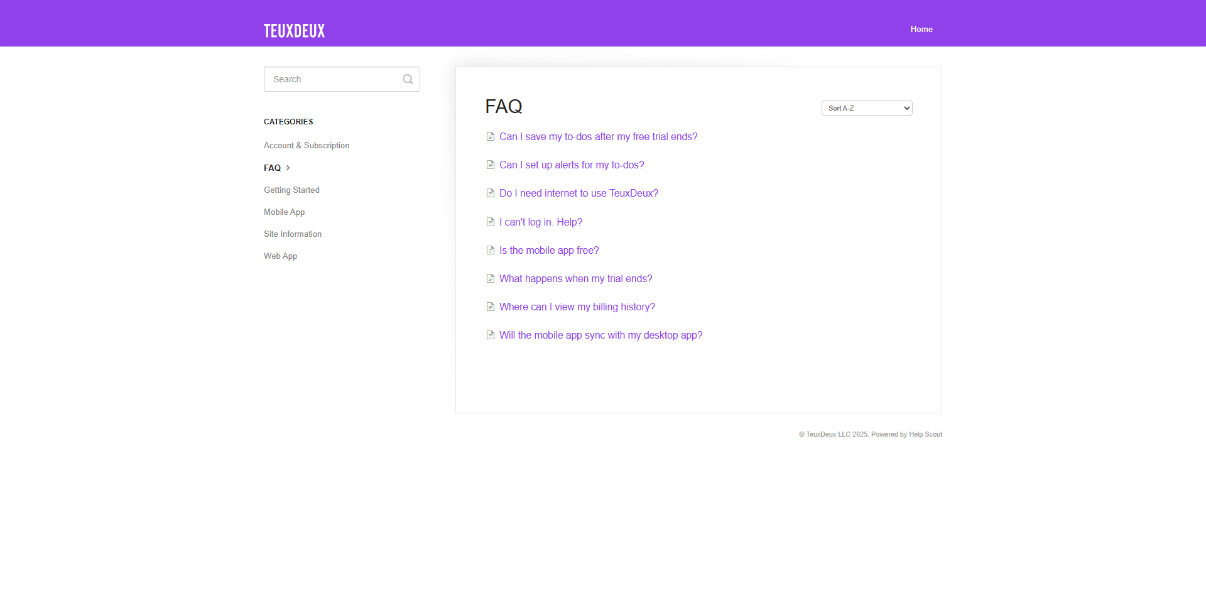Viewport: 1206px width, 605px height.
Task: Open the Sort A-Z dropdown
Action: 866,108
